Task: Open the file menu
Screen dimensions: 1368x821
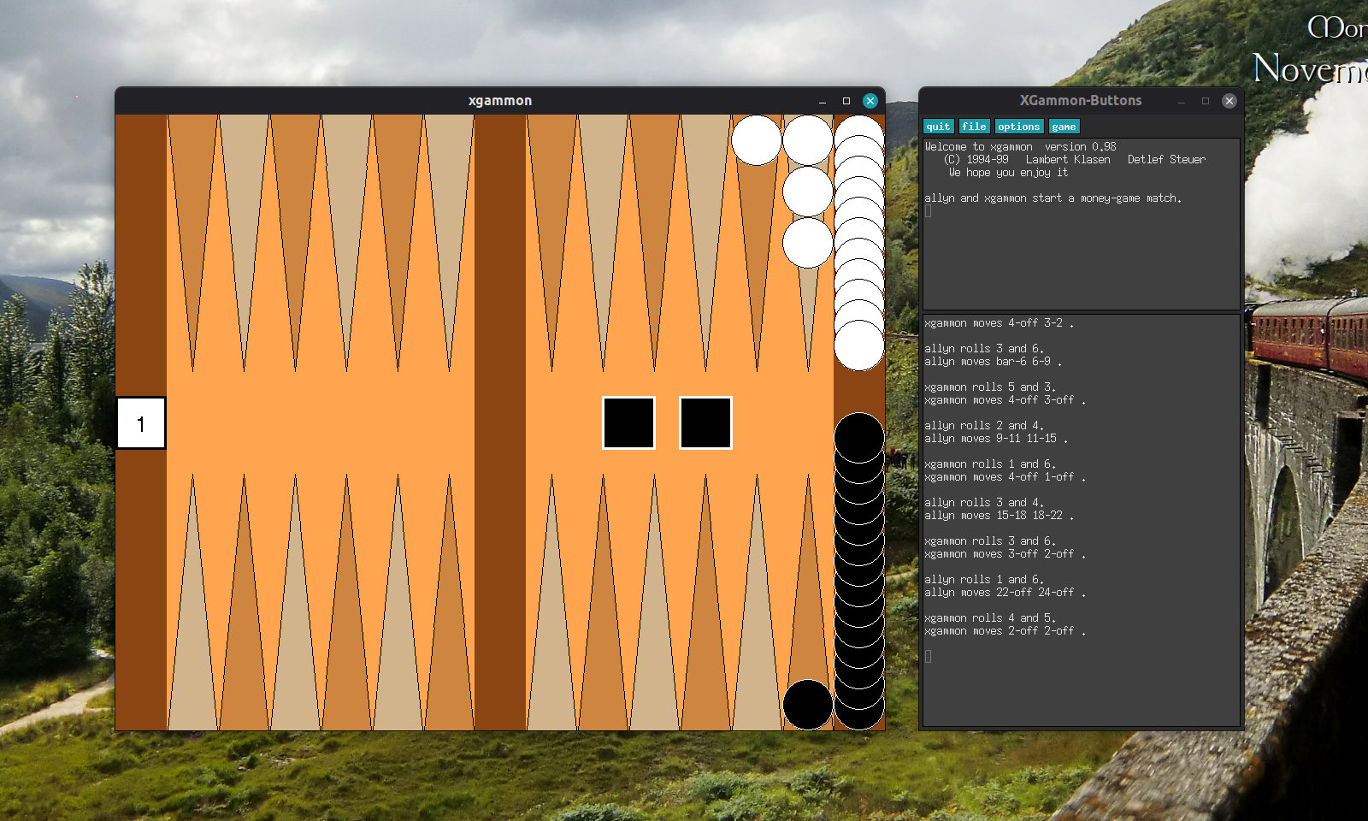Action: [x=974, y=127]
